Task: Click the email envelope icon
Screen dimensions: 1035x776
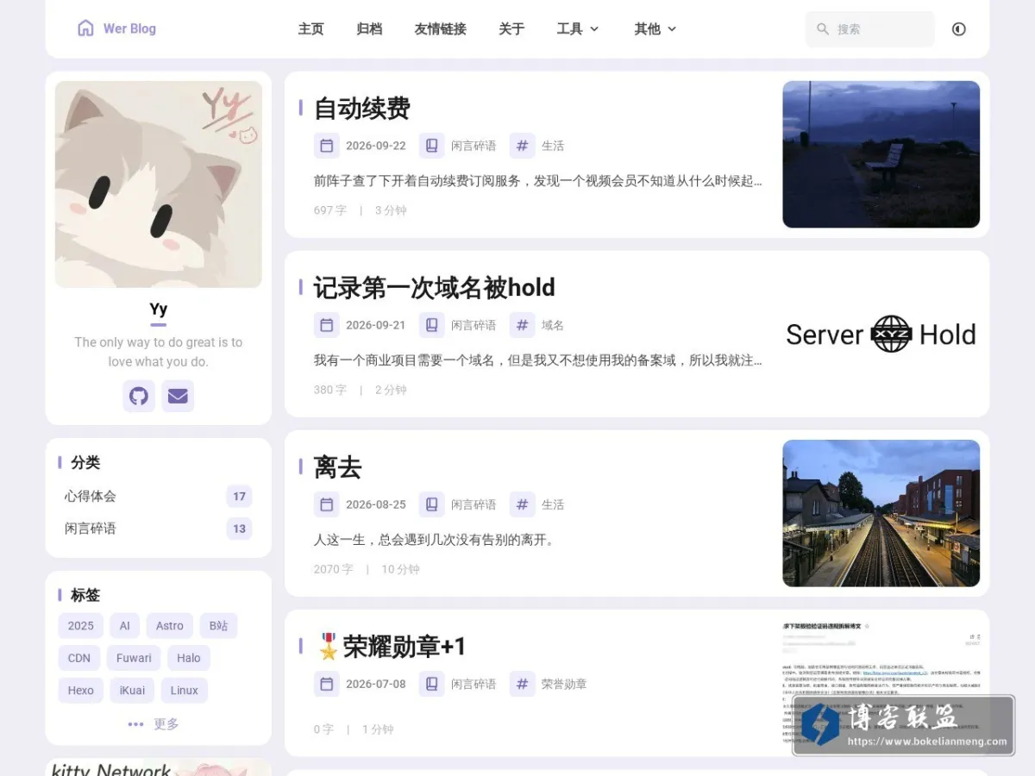Action: click(178, 397)
